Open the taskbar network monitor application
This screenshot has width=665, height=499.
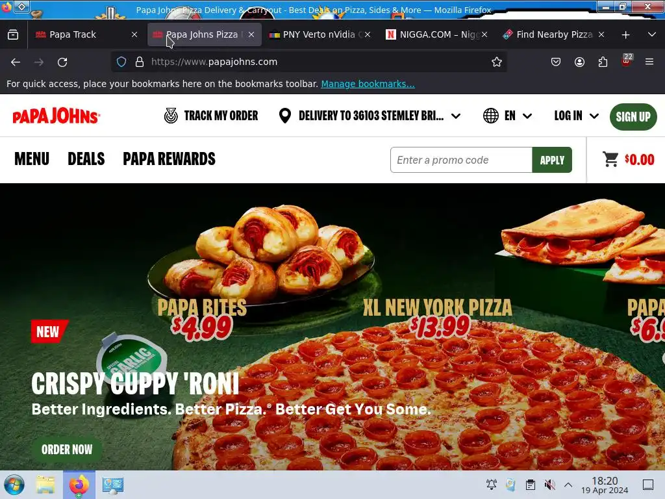113,485
